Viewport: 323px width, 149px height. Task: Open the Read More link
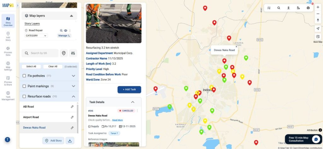pyautogui.click(x=117, y=120)
